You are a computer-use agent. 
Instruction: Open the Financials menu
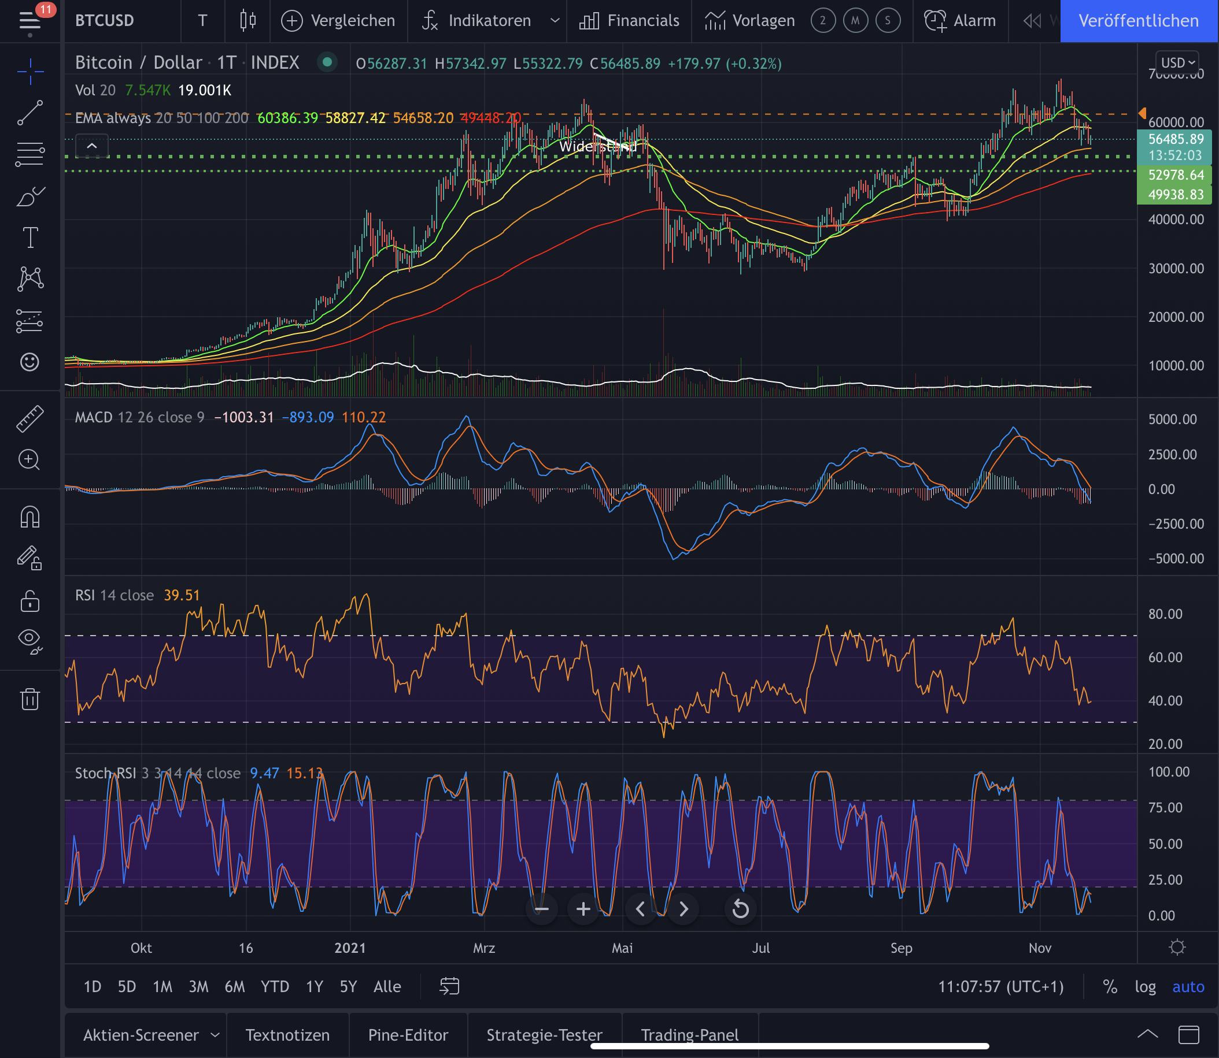click(629, 21)
